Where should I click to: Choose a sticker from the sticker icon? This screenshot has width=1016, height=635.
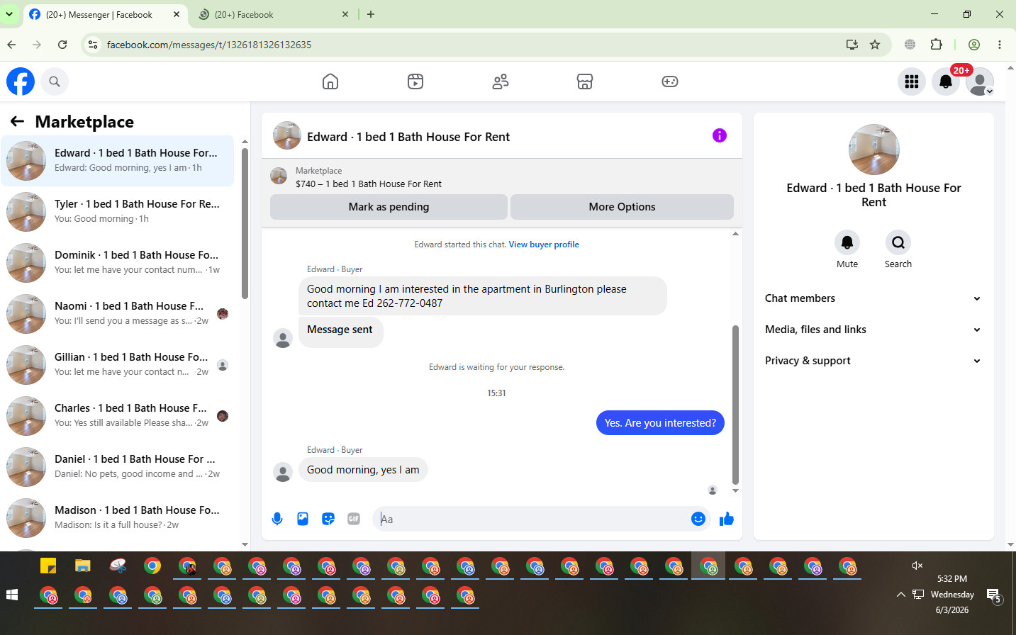pos(328,519)
